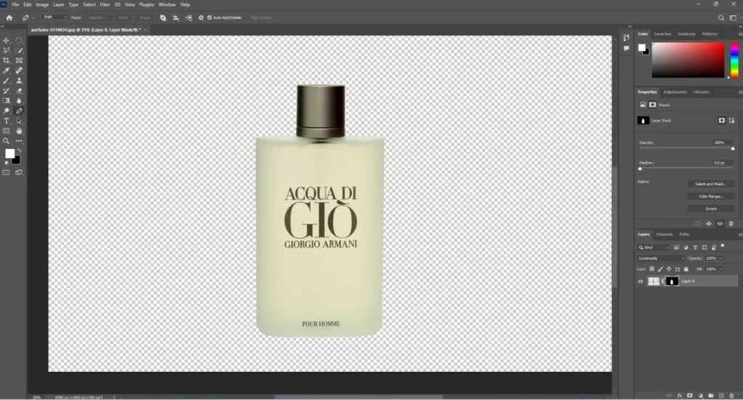Toggle Layer 0 visibility eye
This screenshot has height=400, width=743.
click(x=640, y=282)
